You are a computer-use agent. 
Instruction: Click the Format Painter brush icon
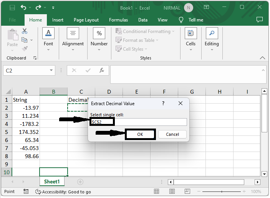(x=25, y=49)
